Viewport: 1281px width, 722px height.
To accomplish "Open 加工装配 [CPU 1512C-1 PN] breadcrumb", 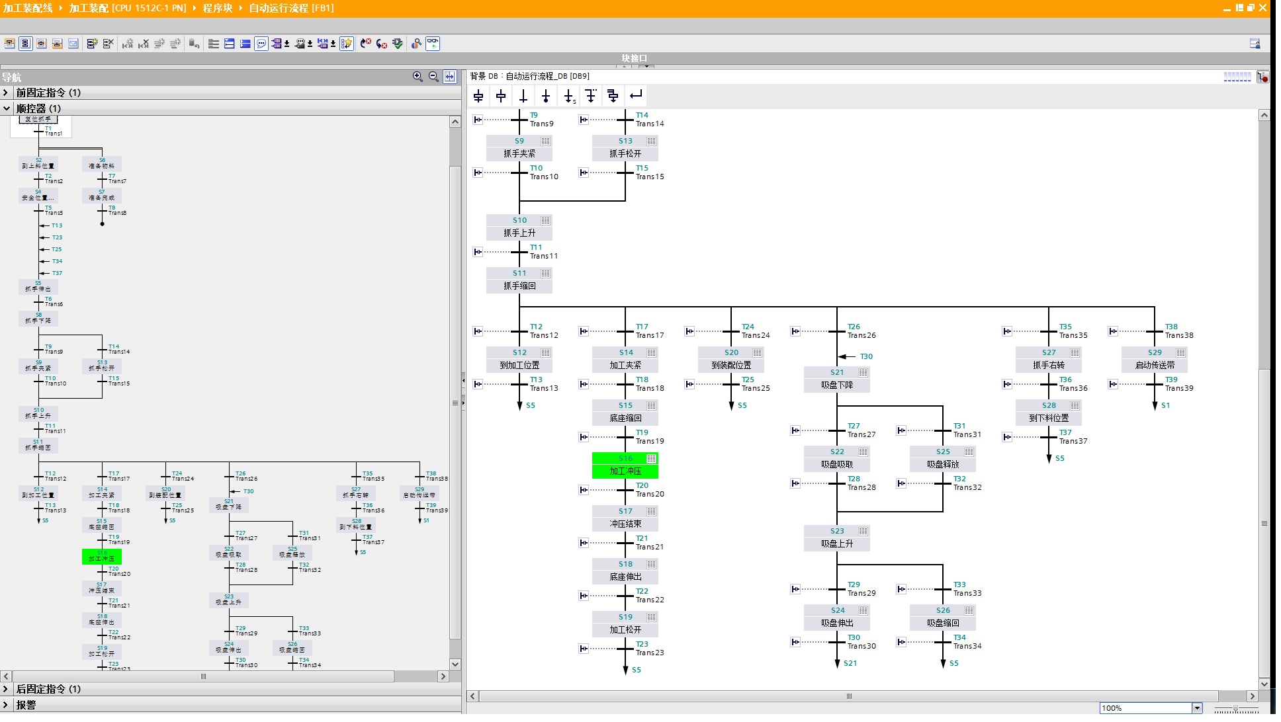I will tap(128, 8).
